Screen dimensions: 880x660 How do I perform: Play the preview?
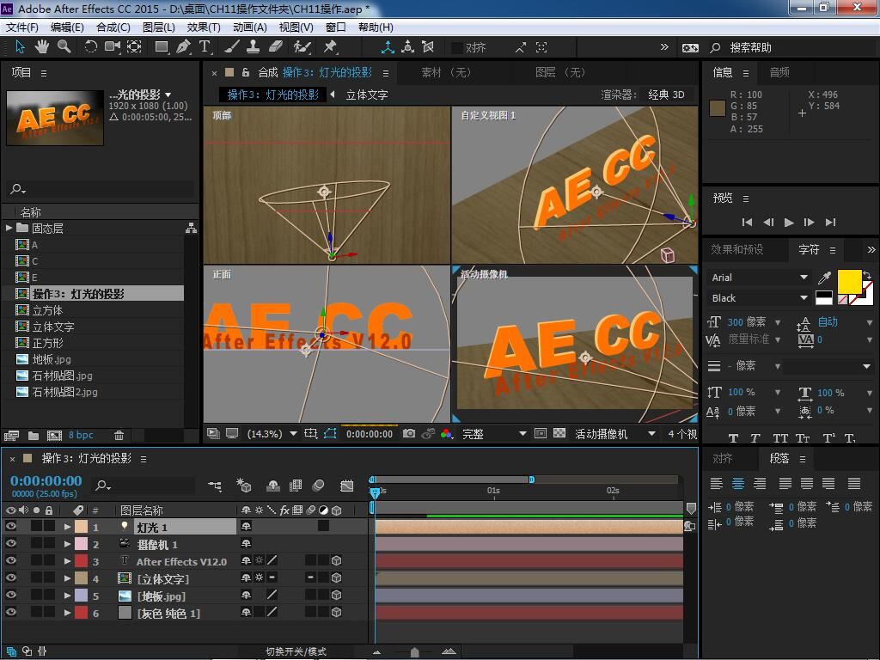789,223
